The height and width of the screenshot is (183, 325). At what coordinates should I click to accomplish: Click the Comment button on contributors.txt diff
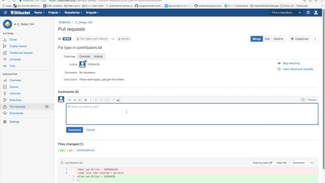click(299, 163)
